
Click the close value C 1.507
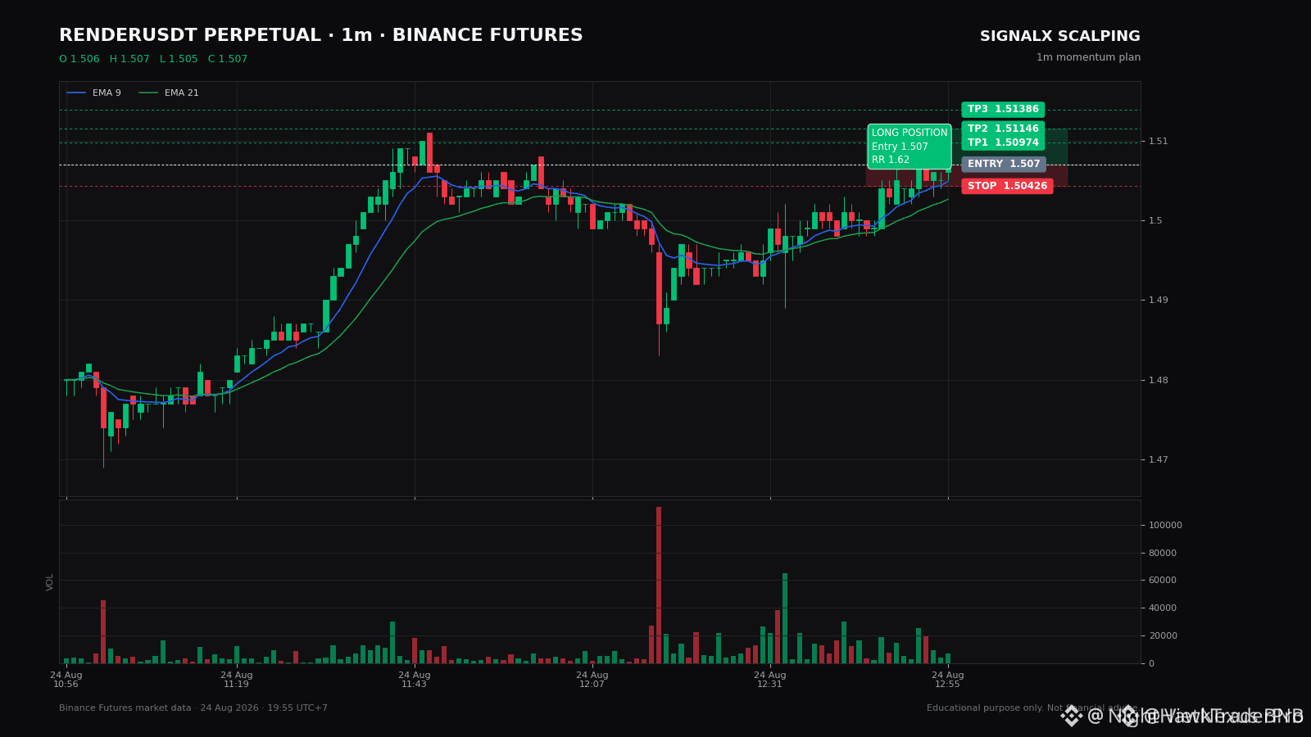[x=228, y=59]
